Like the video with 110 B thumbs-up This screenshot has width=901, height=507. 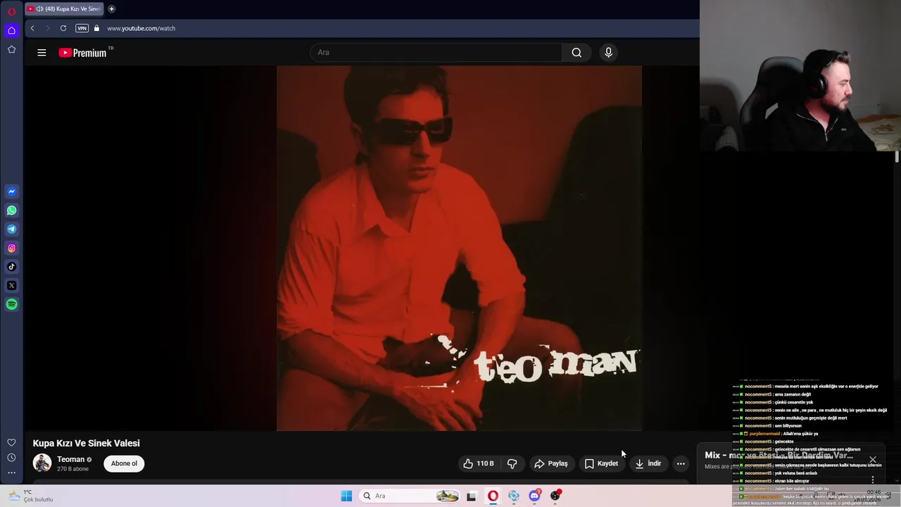click(479, 463)
